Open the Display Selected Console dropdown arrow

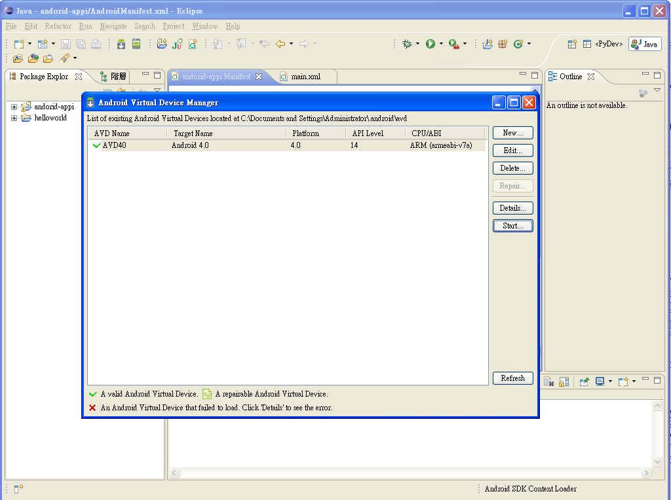[x=610, y=381]
